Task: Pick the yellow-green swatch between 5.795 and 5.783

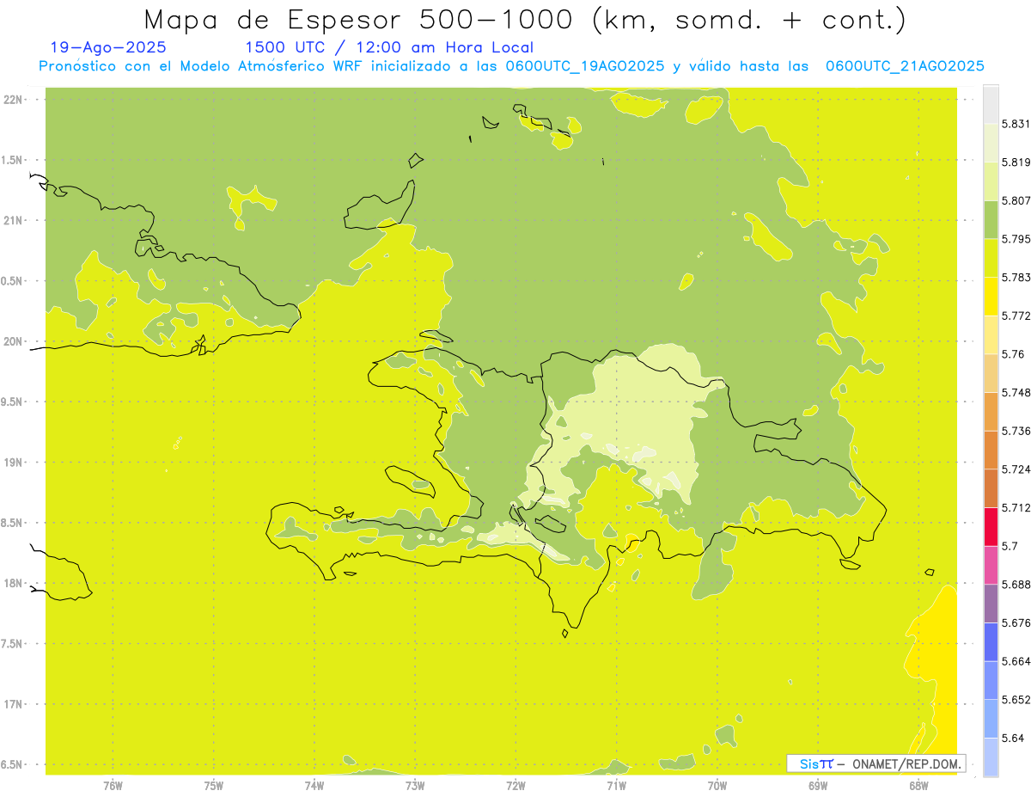Action: [x=991, y=258]
